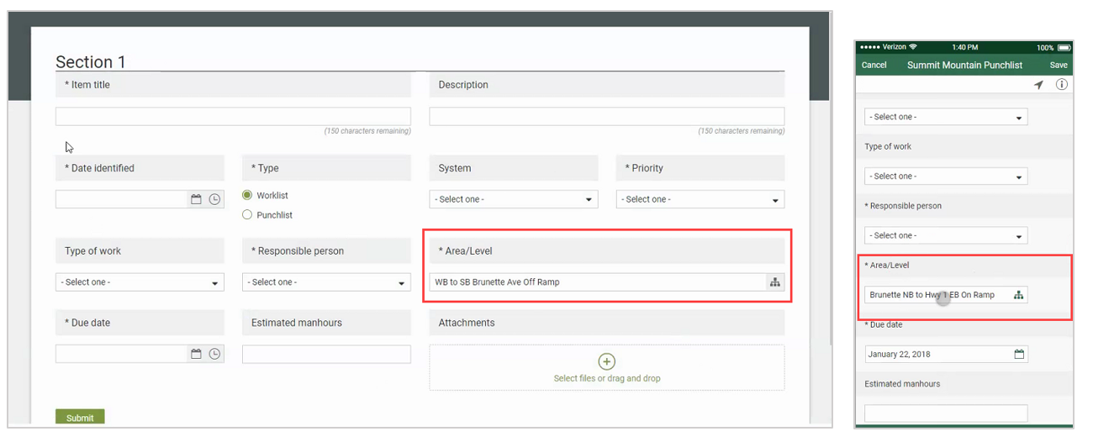
Task: Tap Cancel in mobile header
Action: 874,65
